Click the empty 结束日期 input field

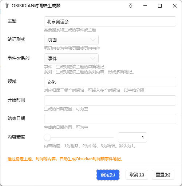pyautogui.click(x=110, y=119)
